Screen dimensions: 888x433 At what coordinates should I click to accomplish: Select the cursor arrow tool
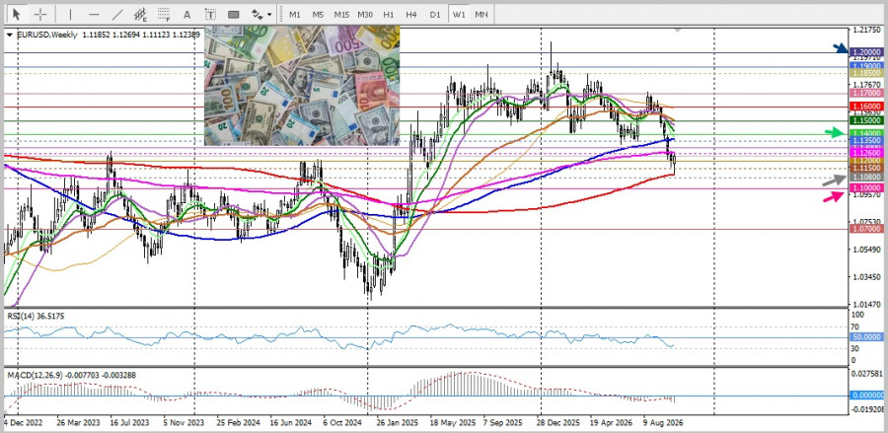coord(17,14)
